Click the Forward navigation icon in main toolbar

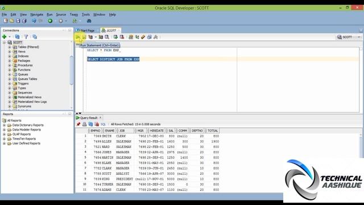(61, 21)
